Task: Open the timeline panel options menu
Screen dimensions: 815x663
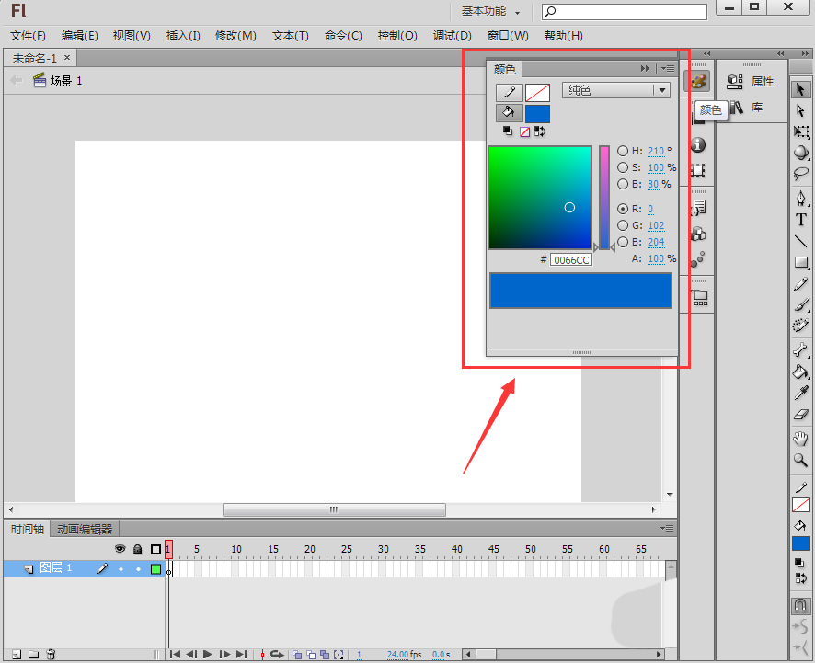Action: pos(667,529)
